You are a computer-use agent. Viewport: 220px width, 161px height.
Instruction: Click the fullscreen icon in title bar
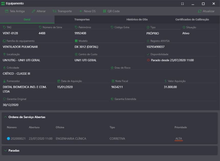coord(182,4)
